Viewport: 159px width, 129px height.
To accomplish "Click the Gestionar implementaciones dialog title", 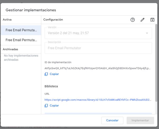I will 31,10.
